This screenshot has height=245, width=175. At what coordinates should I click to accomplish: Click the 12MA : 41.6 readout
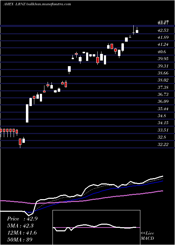(x=22, y=233)
